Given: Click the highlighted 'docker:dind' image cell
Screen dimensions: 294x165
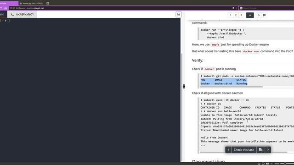Looking at the screenshot, I should tap(223, 83).
